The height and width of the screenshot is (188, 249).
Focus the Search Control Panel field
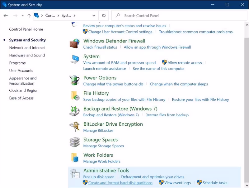coord(179,16)
